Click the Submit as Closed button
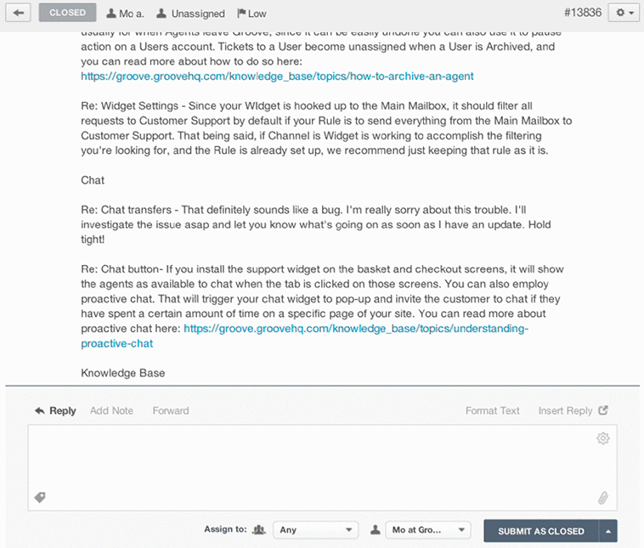 click(x=540, y=531)
